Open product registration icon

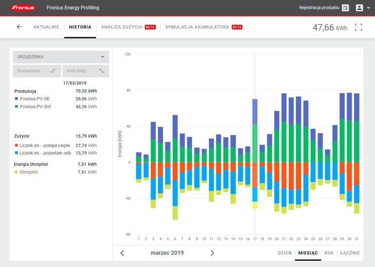[345, 8]
